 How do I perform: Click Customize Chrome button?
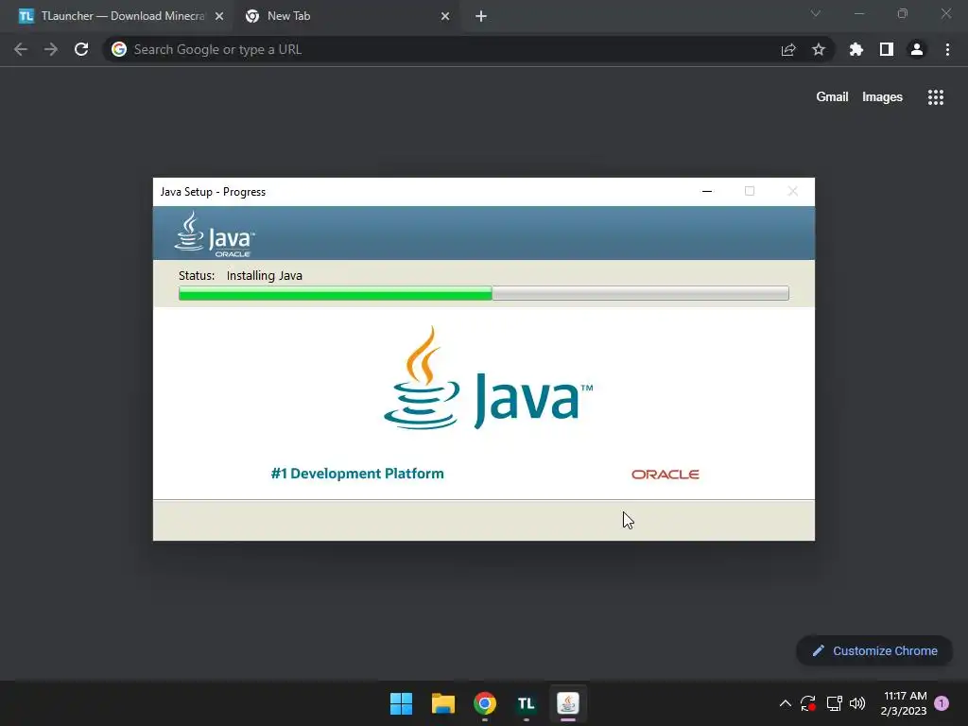pos(874,650)
